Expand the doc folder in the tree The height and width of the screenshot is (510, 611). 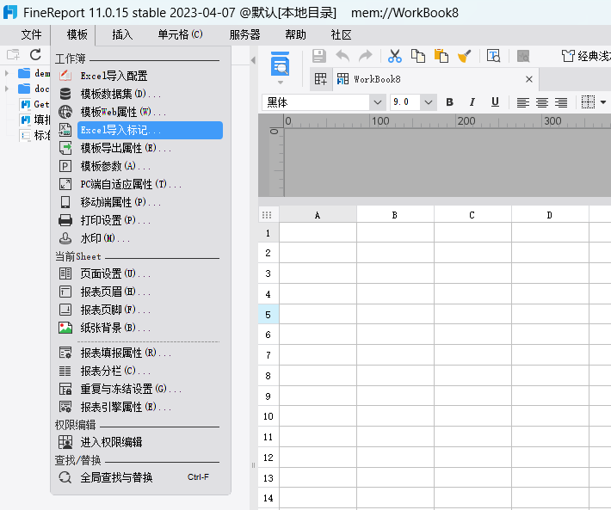(7, 89)
